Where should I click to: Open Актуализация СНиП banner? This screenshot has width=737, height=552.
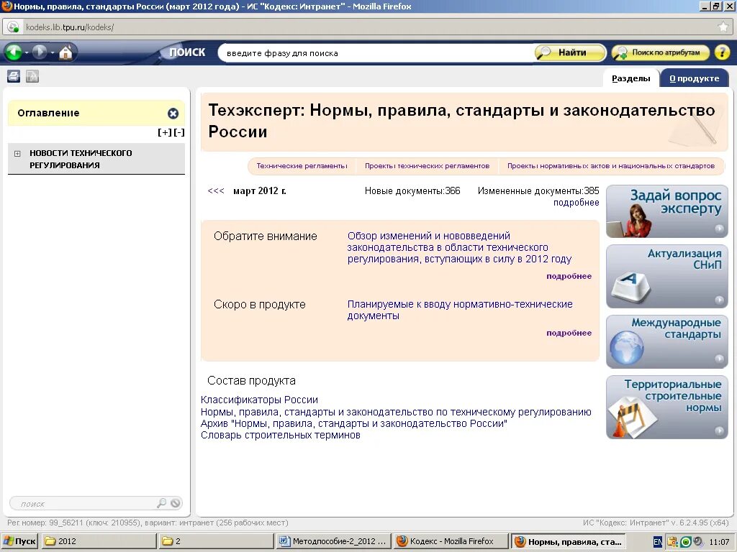667,277
